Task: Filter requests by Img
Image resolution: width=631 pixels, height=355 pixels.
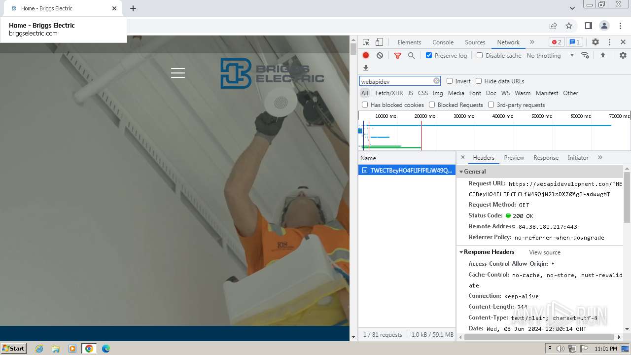Action: [438, 93]
